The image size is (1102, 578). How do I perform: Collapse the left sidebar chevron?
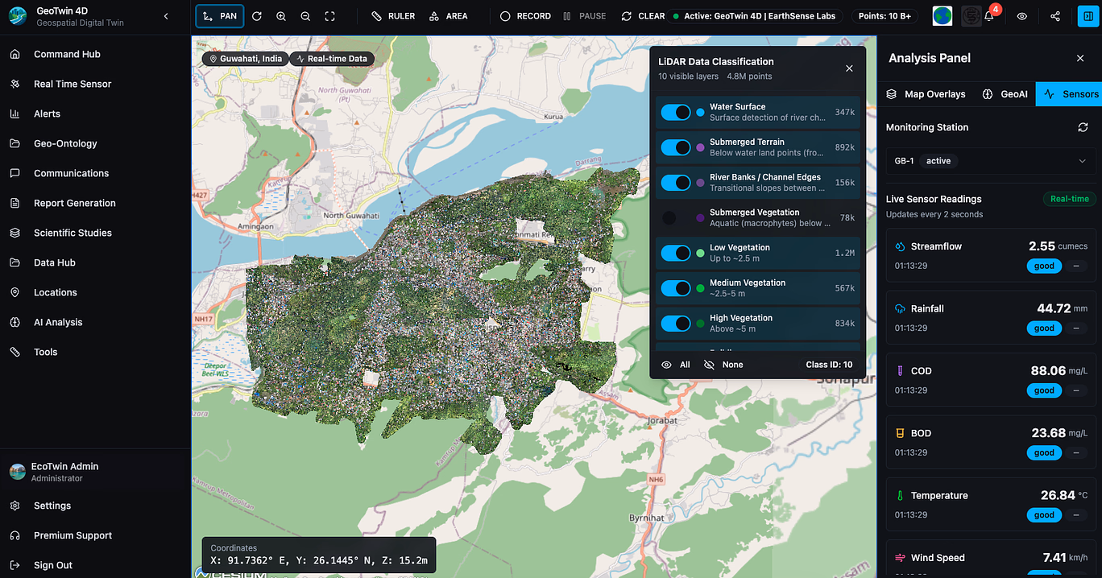click(166, 16)
